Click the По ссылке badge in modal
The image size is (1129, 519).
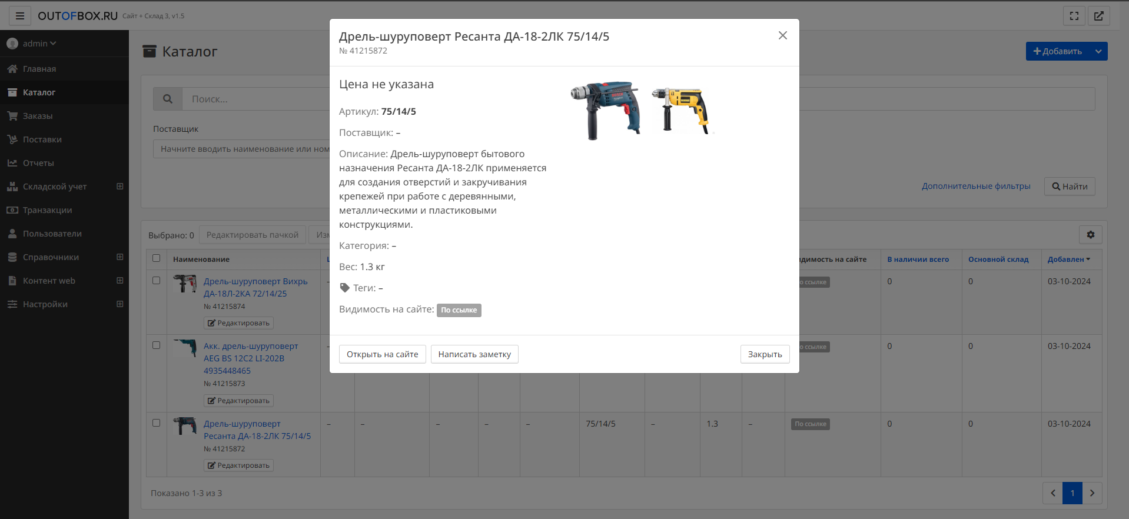(459, 310)
